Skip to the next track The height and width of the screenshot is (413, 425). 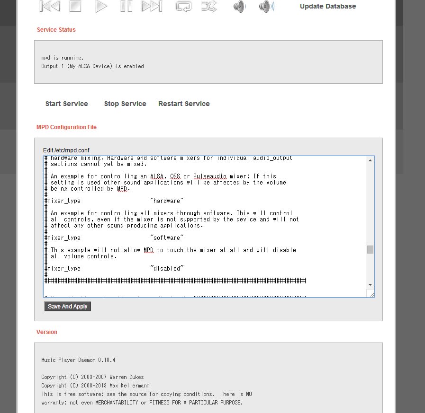[x=152, y=6]
